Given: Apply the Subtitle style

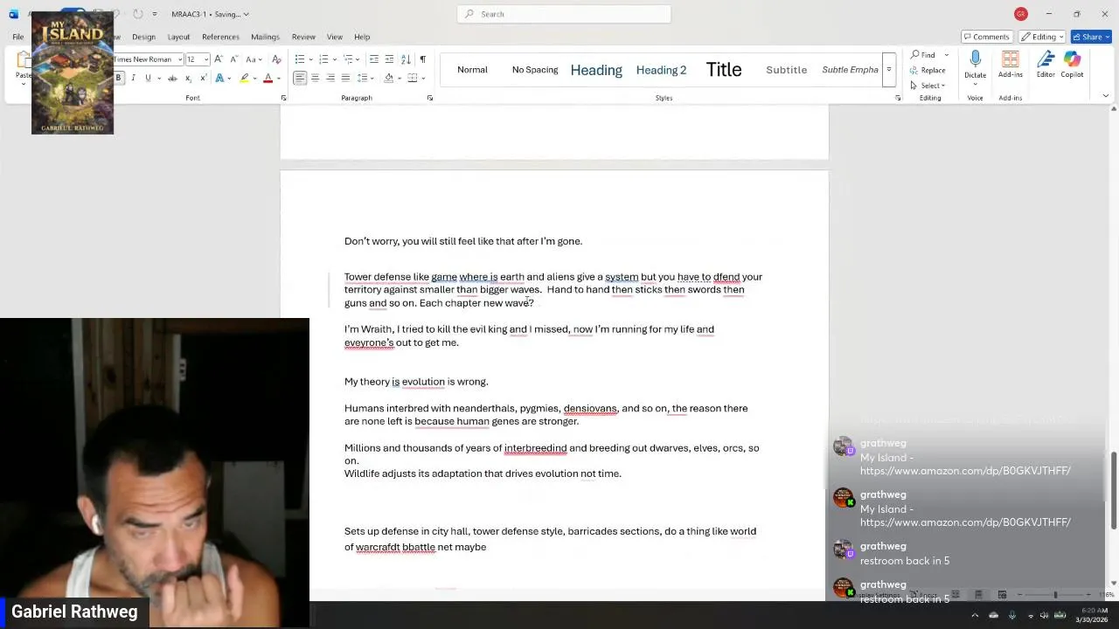Looking at the screenshot, I should pyautogui.click(x=787, y=70).
